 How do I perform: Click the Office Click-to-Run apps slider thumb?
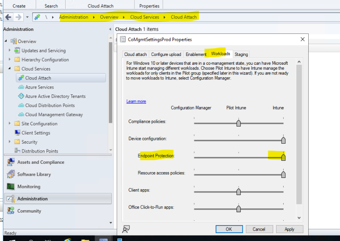click(x=239, y=208)
